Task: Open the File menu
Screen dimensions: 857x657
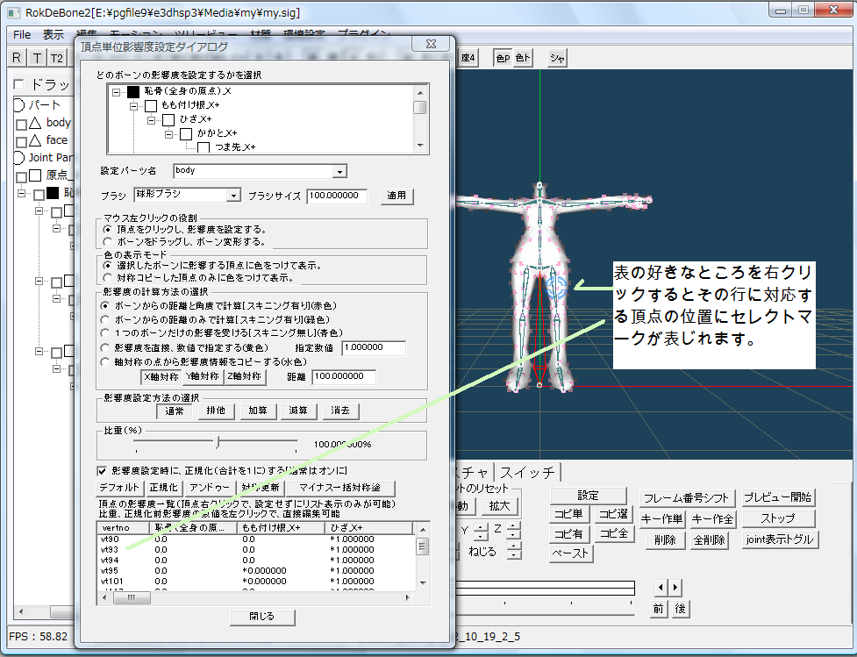Action: (x=22, y=34)
